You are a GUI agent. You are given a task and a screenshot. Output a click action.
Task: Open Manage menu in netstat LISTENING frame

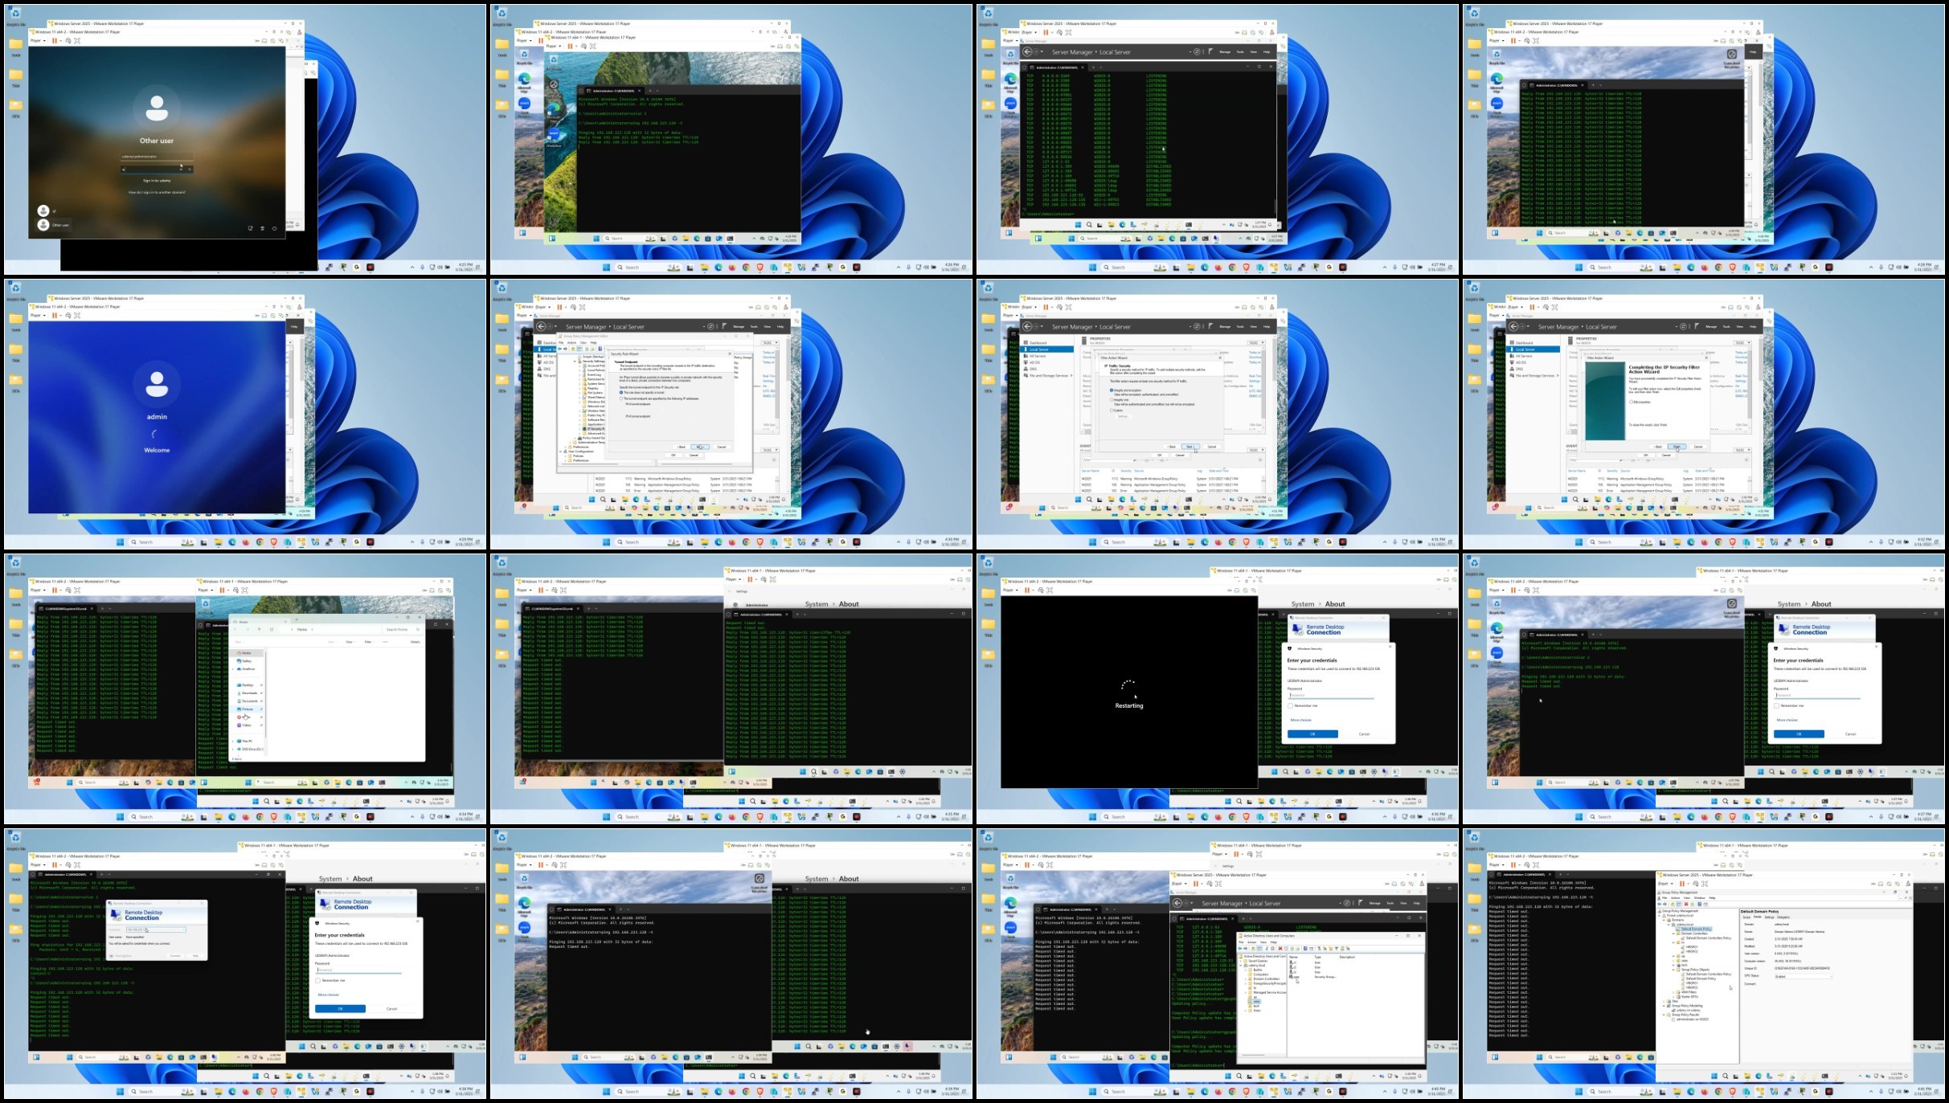coord(1225,51)
